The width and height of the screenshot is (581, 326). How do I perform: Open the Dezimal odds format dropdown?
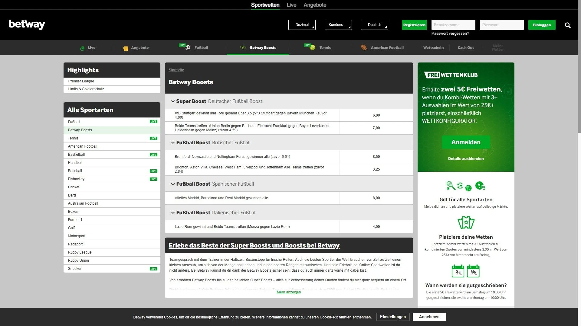[x=302, y=25]
